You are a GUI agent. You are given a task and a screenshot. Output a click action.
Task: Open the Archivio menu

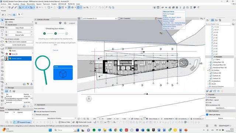(3, 4)
